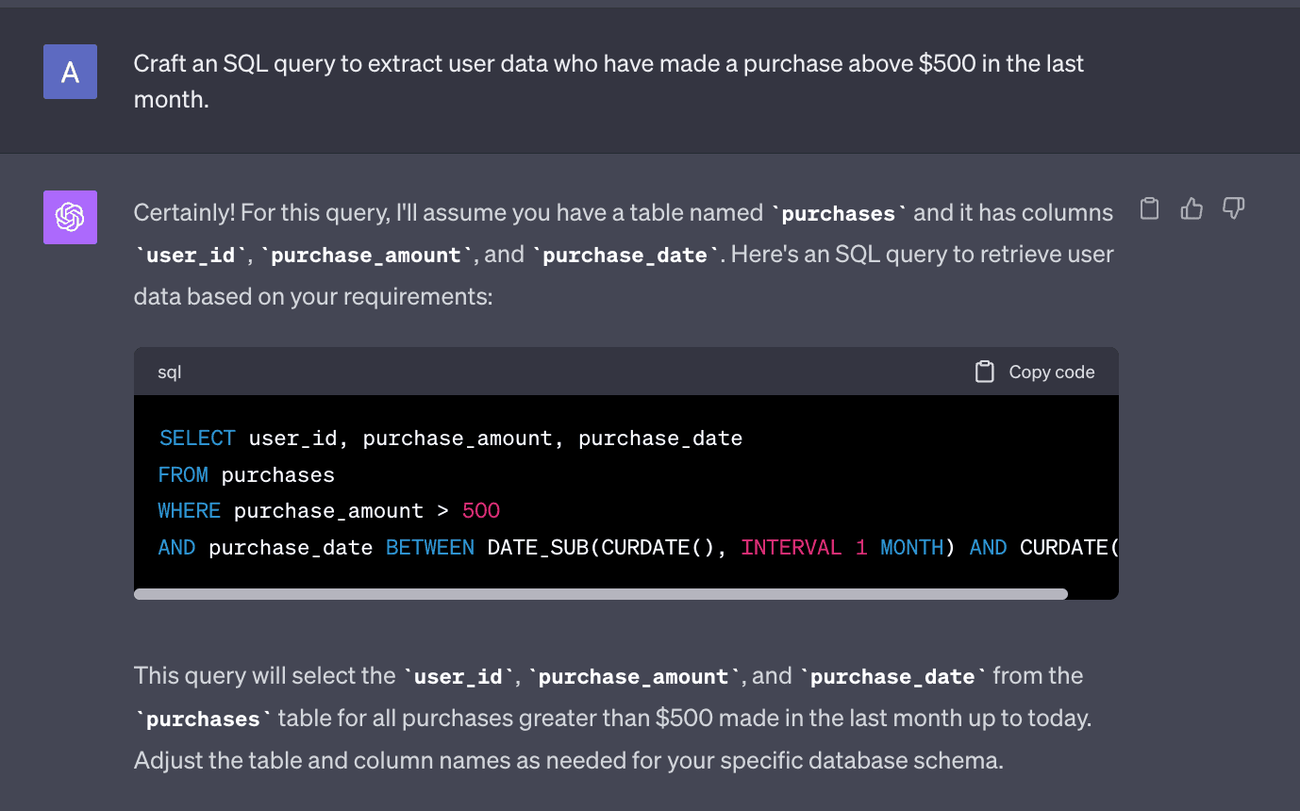Click the horizontal scrollbar under the code

click(x=601, y=594)
